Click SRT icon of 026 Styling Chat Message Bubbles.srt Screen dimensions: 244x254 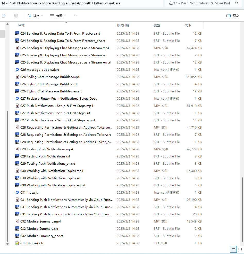click(17, 84)
